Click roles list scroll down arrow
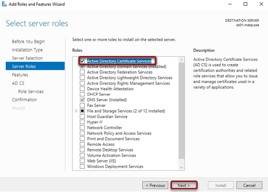 [x=182, y=168]
